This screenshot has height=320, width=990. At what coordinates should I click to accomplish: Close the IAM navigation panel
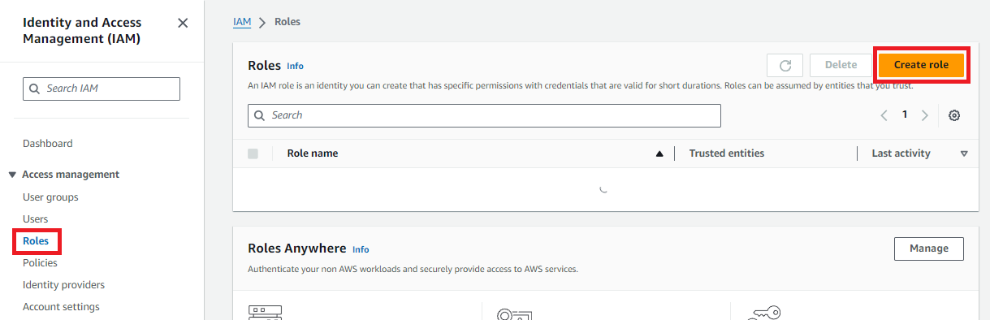point(183,23)
